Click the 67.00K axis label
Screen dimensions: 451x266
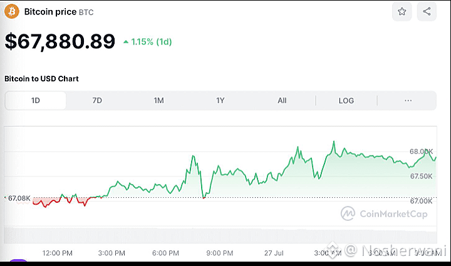(421, 201)
